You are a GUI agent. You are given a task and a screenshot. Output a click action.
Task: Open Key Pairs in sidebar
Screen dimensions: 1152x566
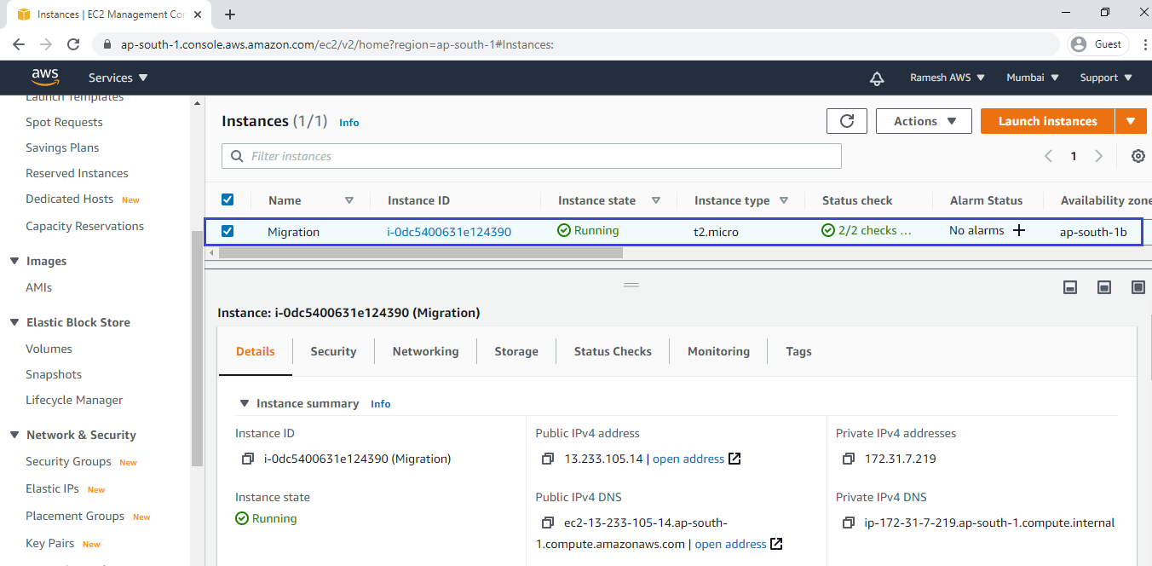click(x=49, y=543)
